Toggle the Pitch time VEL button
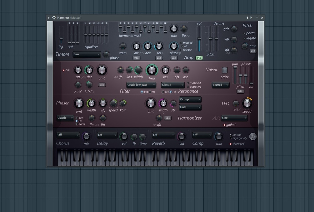The width and height of the screenshot is (314, 212). [253, 51]
